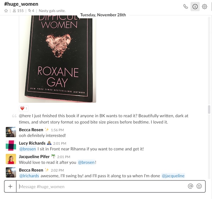Screen dimensions: 212x199
Task: Edit the channel topic Nasty gals unite
Action: coord(52,11)
